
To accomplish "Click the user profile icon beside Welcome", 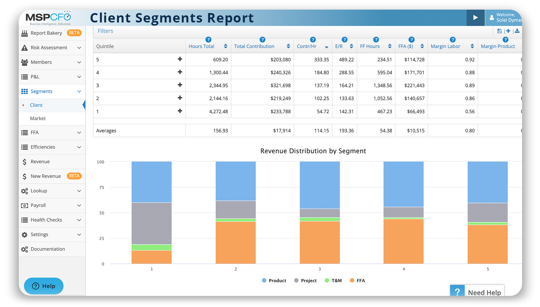I will coord(492,18).
